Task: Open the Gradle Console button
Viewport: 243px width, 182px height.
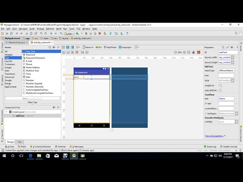Action: pyautogui.click(x=229, y=147)
